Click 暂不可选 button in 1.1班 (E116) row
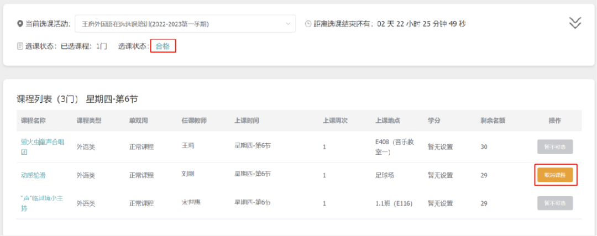 [x=555, y=203]
